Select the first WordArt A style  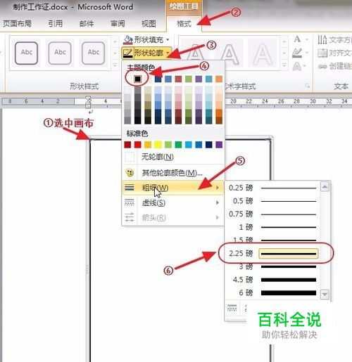click(x=195, y=53)
